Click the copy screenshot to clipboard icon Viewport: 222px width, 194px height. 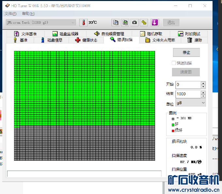tap(125, 23)
